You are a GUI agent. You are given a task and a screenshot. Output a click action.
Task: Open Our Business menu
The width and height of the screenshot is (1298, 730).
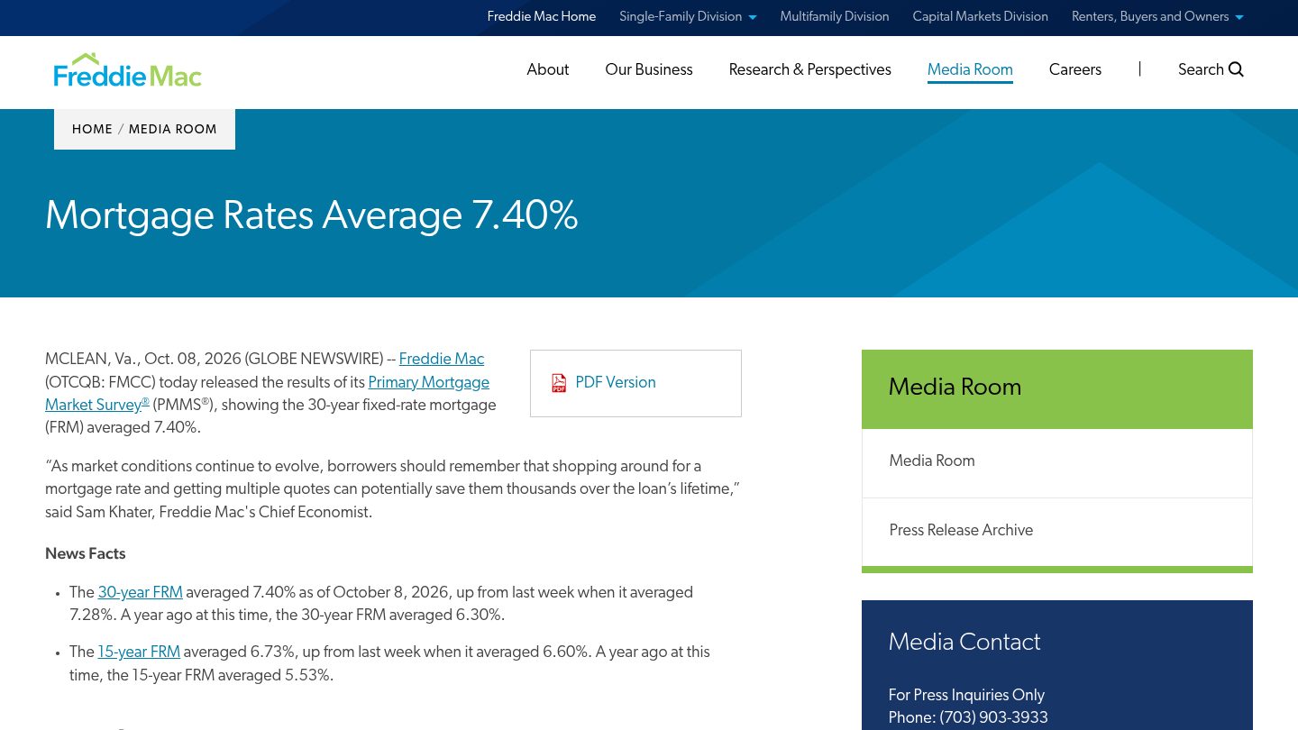pos(649,69)
